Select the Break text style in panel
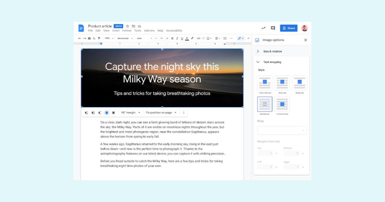385x202 pixels. (299, 83)
